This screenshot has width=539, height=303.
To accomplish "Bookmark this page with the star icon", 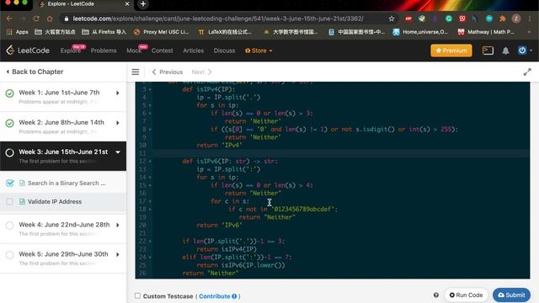I will 392,19.
